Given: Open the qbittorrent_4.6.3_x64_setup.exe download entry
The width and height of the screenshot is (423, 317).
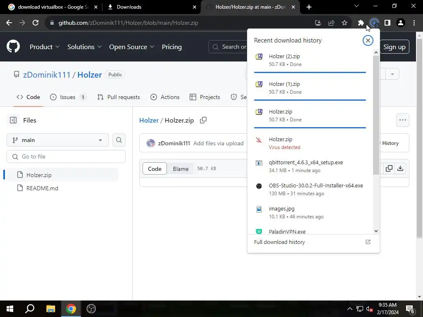Looking at the screenshot, I should [310, 166].
